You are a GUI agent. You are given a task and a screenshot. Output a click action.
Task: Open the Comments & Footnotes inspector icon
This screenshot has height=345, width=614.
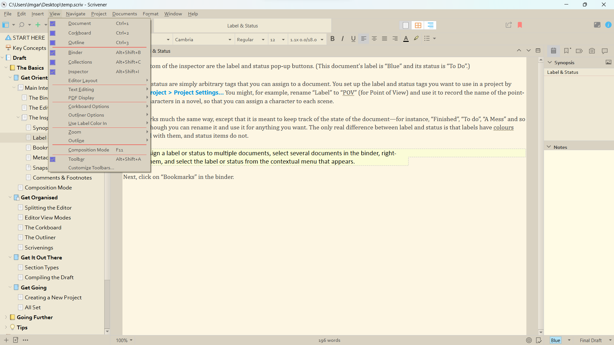click(x=605, y=51)
